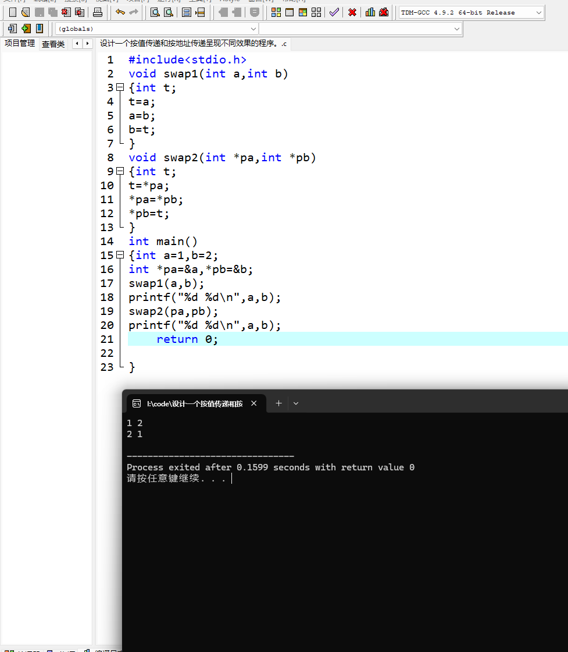568x652 pixels.
Task: Open Replace with the second magnifier icon
Action: click(x=169, y=12)
